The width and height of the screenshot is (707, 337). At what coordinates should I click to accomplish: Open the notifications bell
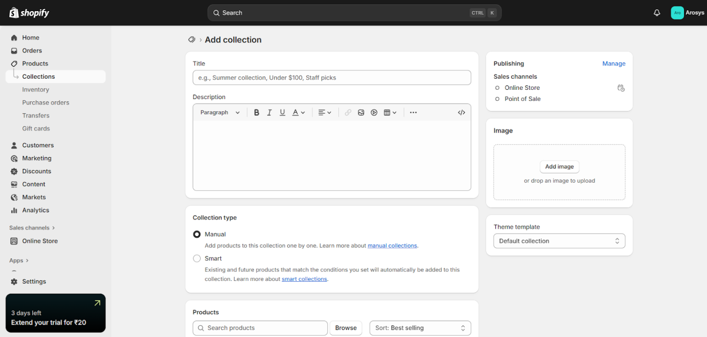click(x=657, y=13)
